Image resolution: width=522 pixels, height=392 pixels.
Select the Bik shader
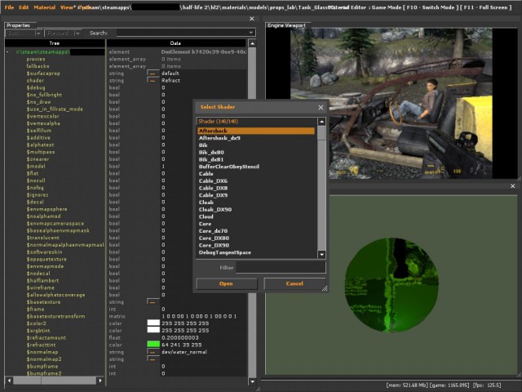tap(255, 145)
